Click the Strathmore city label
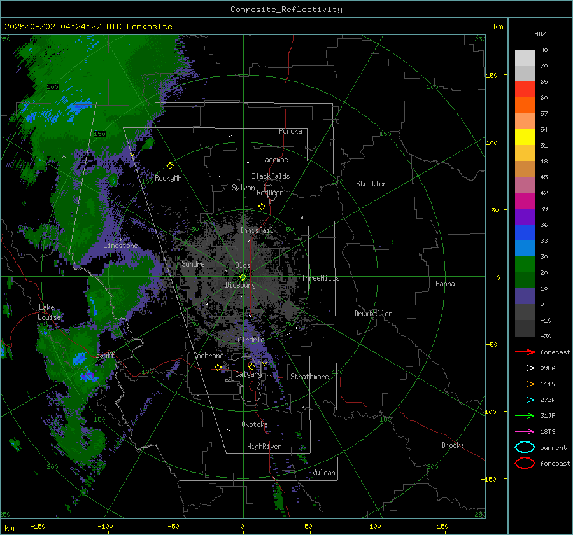573x535 pixels. 309,377
